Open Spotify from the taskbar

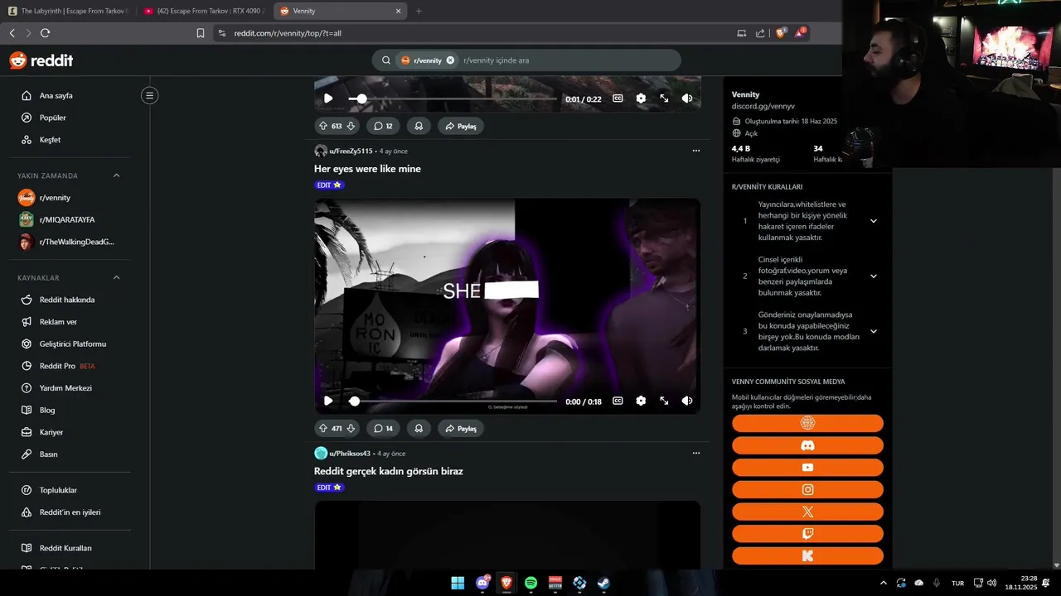pyautogui.click(x=530, y=583)
